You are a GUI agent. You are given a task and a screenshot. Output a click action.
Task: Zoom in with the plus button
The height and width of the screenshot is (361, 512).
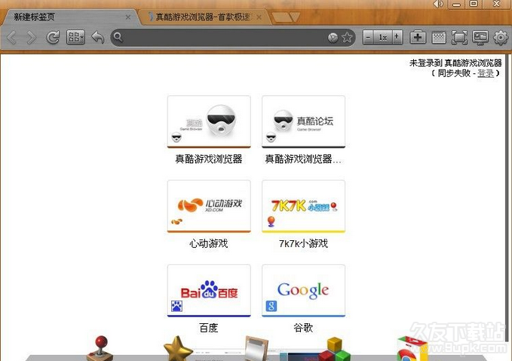tap(397, 37)
